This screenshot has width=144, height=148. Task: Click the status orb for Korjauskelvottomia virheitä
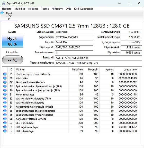pyautogui.click(x=5, y=119)
